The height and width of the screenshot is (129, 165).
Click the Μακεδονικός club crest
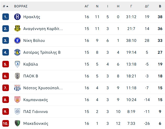pos(17,123)
